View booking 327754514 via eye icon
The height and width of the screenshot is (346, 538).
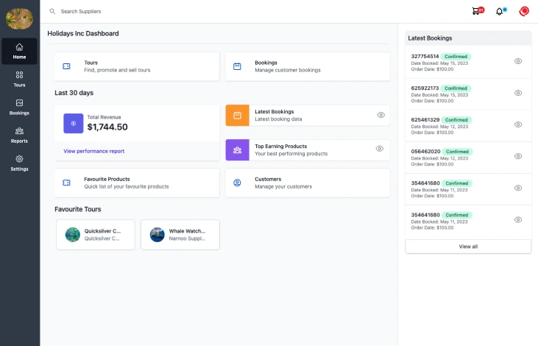(518, 61)
